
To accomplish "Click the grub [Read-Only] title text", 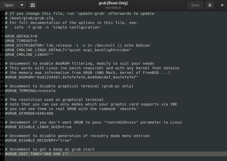I will 113,3.
